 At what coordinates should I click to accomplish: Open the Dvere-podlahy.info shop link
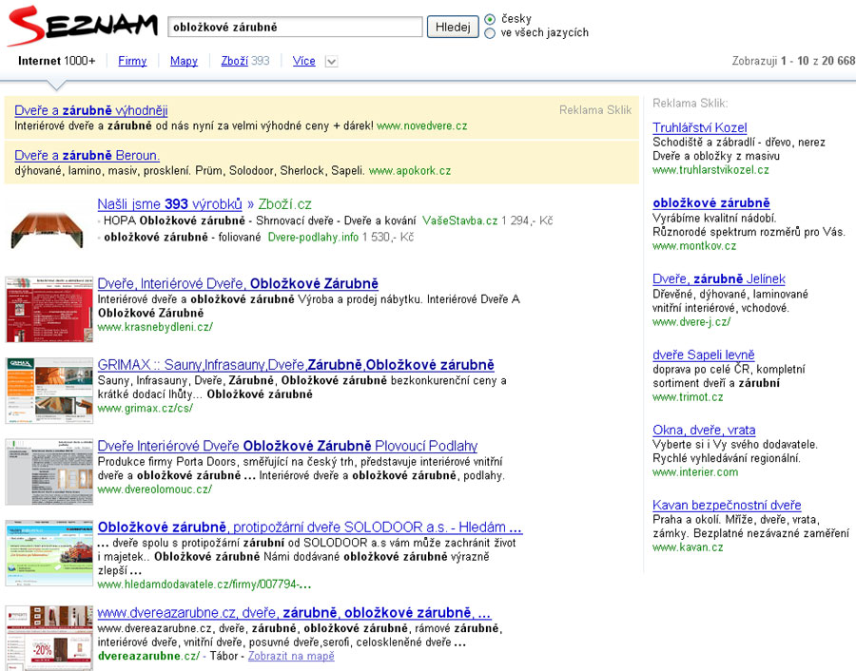point(313,238)
